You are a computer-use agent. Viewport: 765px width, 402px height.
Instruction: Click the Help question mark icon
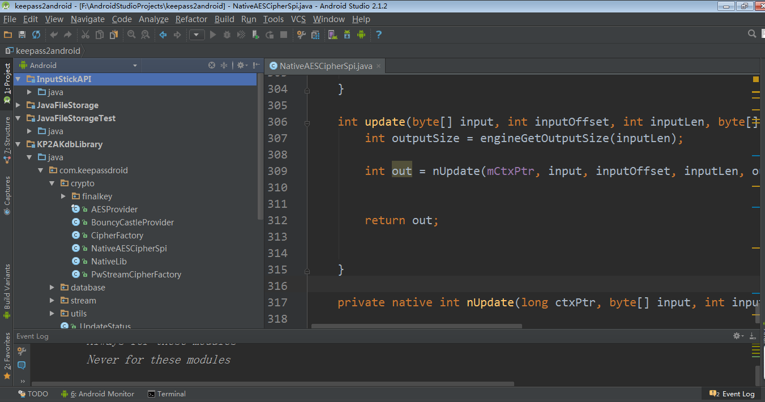(379, 35)
